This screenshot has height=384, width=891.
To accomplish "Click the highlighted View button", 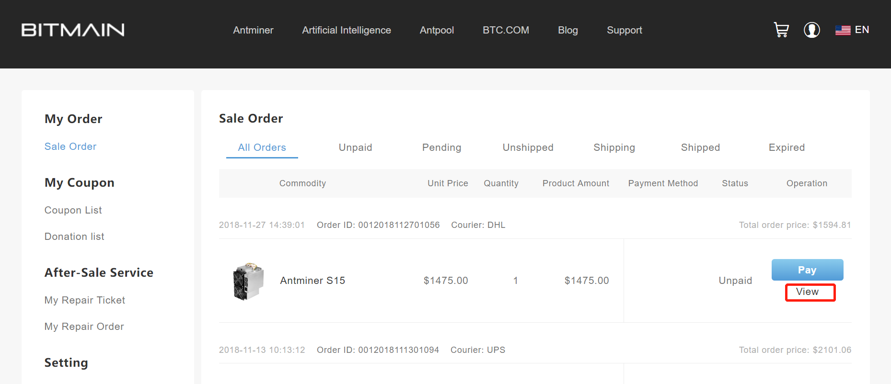I will (x=809, y=292).
